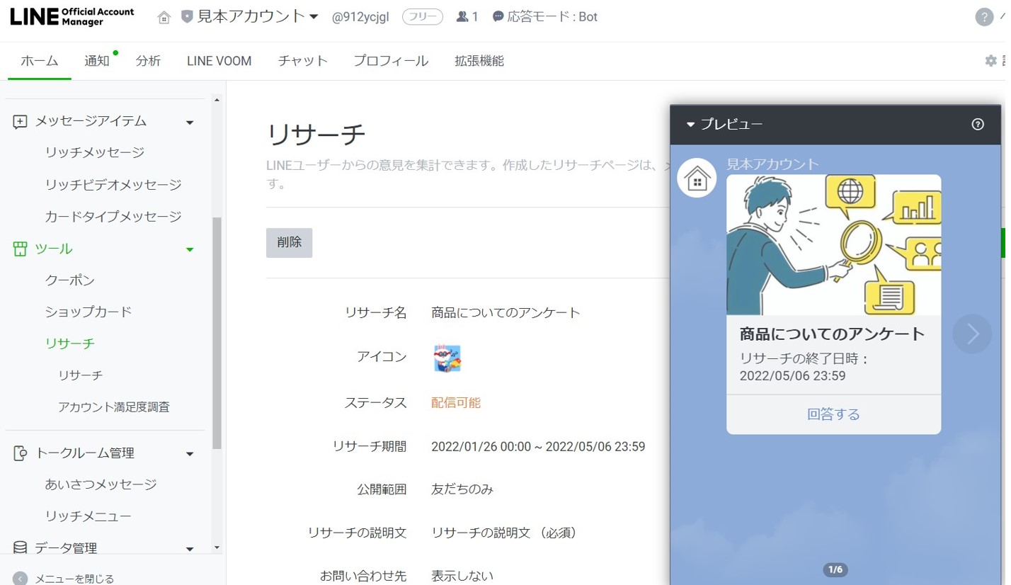Open the LINE VOOM tab
Viewport: 1011px width, 585px height.
[218, 61]
